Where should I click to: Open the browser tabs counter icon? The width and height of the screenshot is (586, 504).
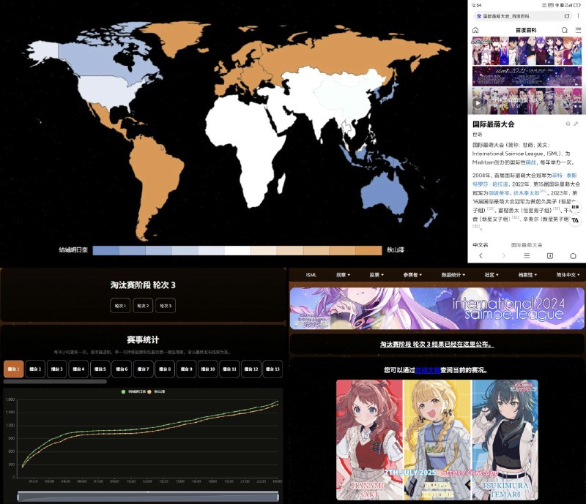coord(550,256)
